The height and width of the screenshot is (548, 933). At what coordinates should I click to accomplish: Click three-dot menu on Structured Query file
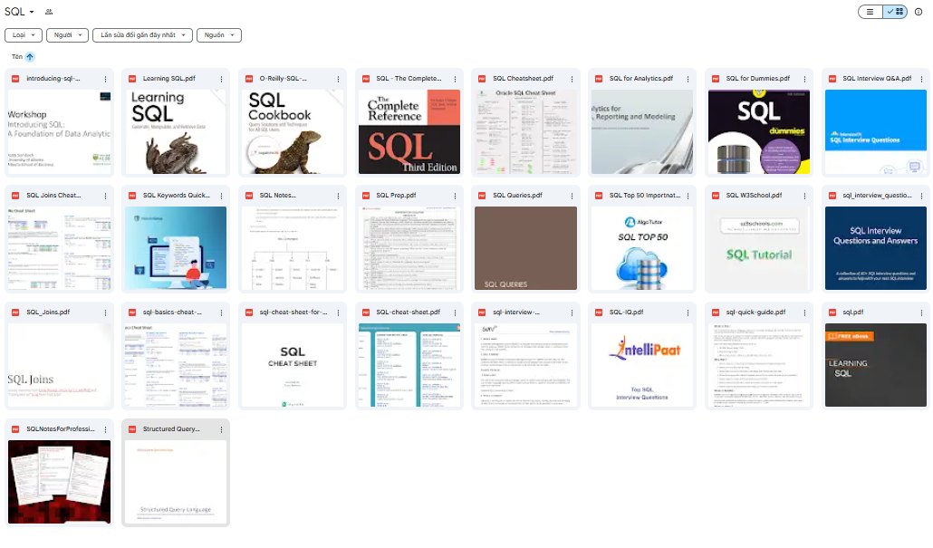221,429
